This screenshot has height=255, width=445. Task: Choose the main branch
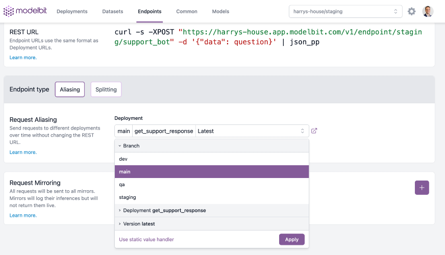pos(211,171)
